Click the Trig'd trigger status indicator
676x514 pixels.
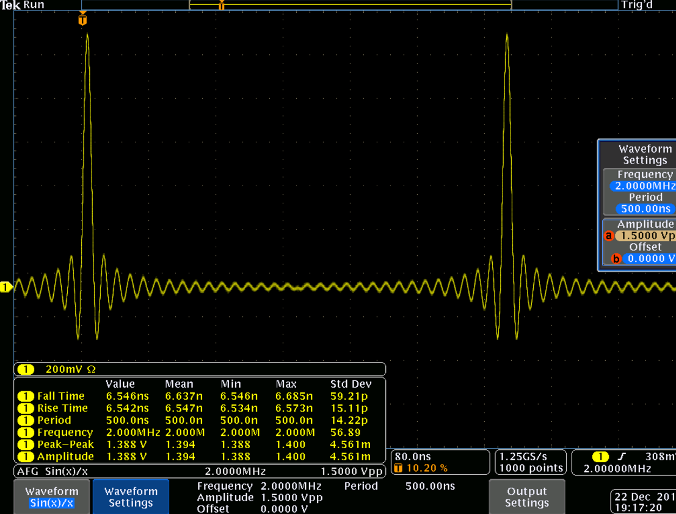[x=636, y=5]
